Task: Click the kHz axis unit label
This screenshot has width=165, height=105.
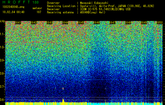Action: (x=2, y=21)
